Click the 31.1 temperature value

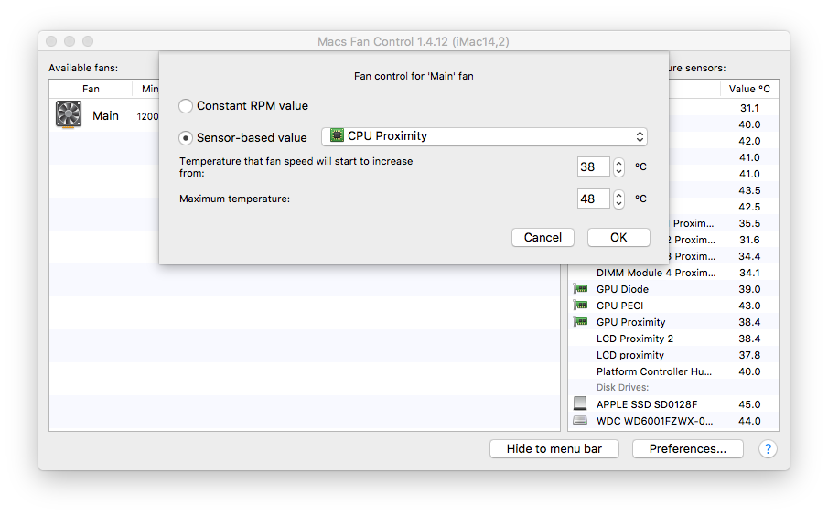749,108
